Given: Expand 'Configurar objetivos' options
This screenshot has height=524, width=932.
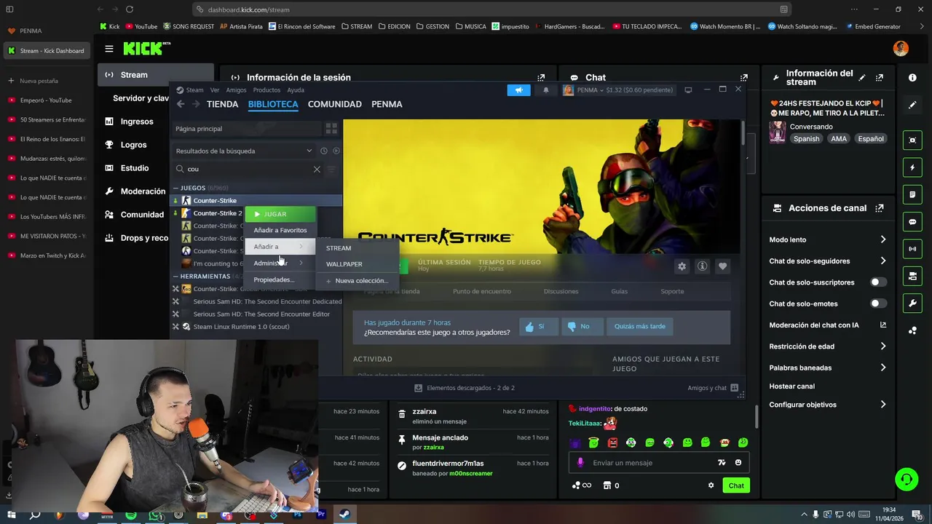Looking at the screenshot, I should pyautogui.click(x=882, y=405).
